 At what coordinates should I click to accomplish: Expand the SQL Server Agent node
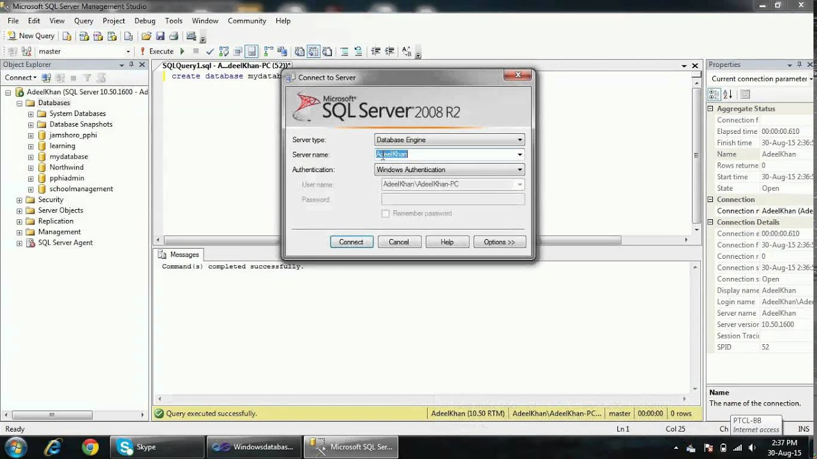[19, 243]
